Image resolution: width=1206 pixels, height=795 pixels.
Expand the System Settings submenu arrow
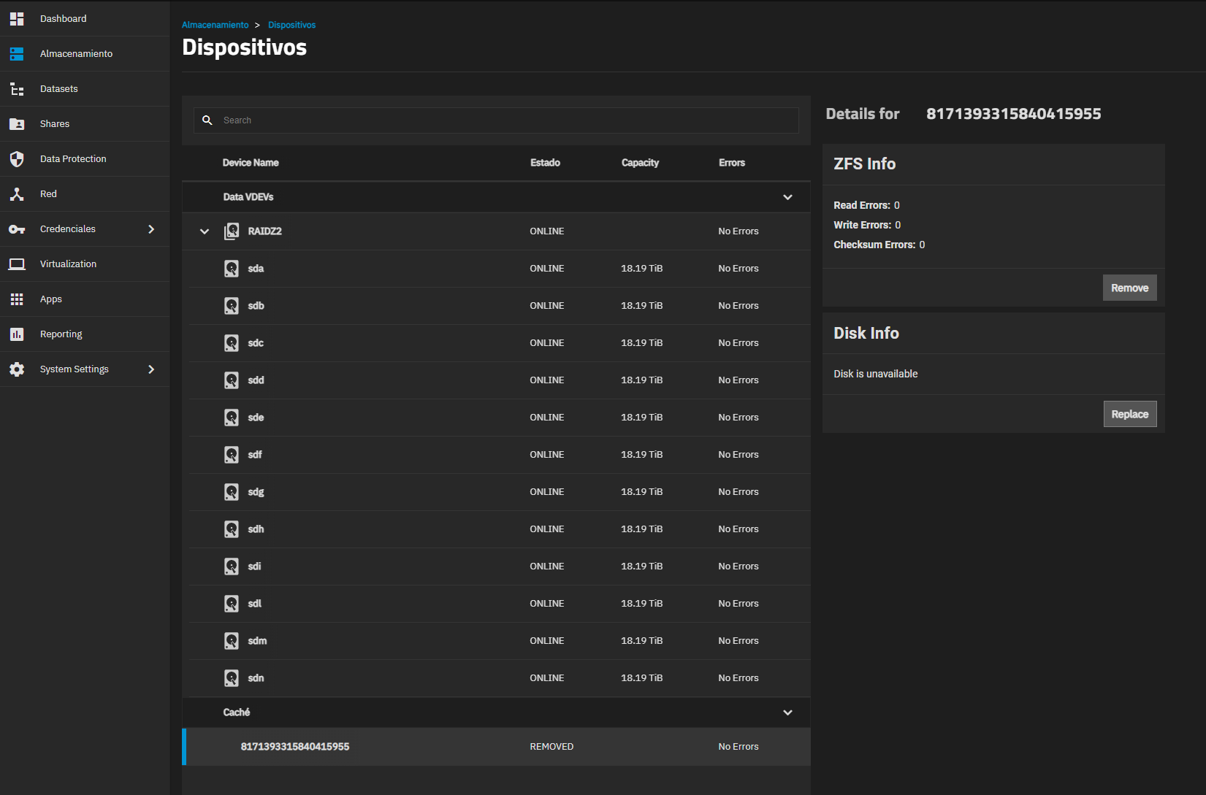point(151,369)
